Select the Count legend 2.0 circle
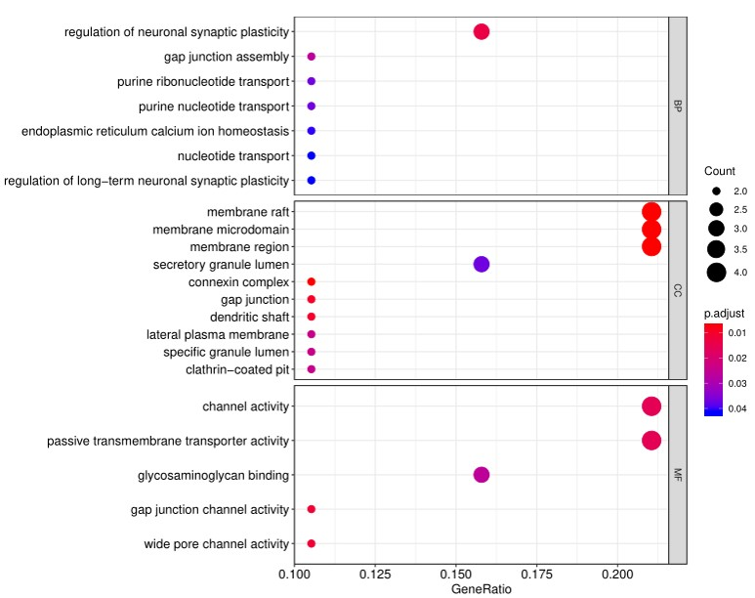Screen dimensions: 755x598 (716, 192)
